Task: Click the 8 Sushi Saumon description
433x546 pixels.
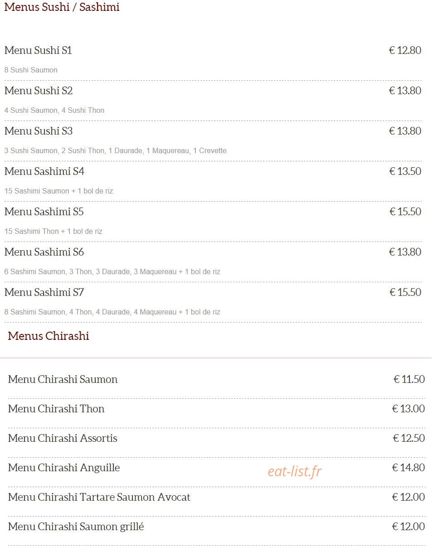Action: click(31, 70)
